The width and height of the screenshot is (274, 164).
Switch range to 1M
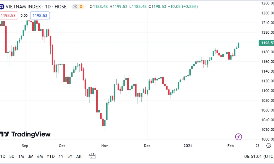21,156
